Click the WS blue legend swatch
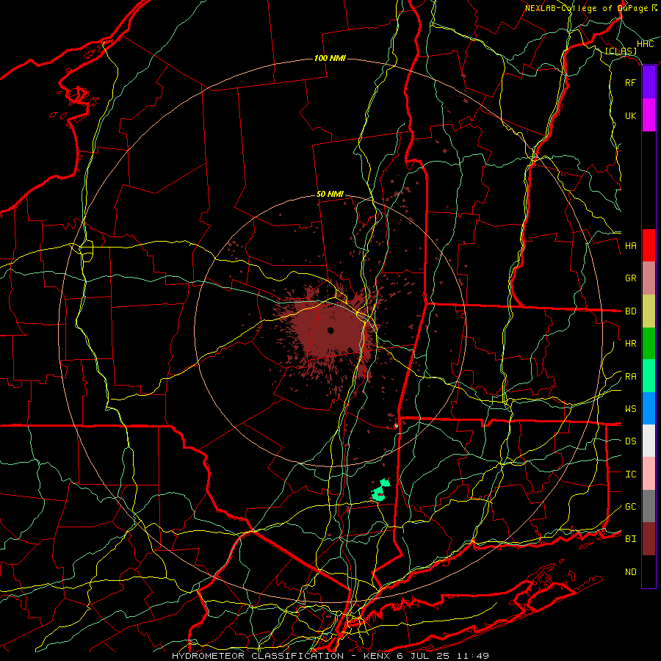The image size is (661, 661). [x=649, y=408]
